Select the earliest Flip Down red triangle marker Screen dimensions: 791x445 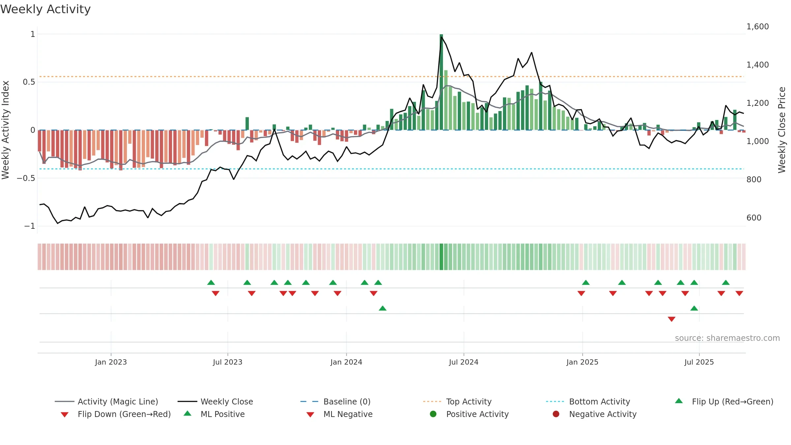216,293
